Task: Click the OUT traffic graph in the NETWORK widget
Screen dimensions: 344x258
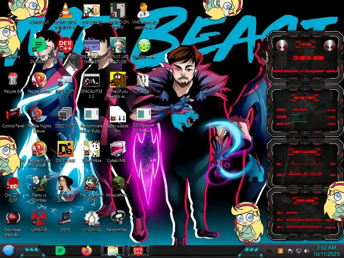Action: click(305, 173)
